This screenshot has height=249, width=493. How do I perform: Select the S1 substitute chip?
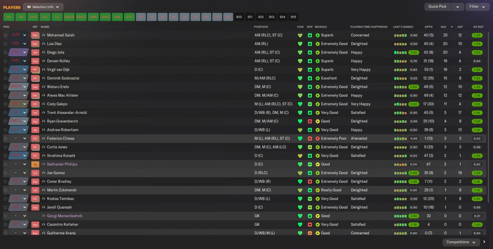click(x=141, y=17)
